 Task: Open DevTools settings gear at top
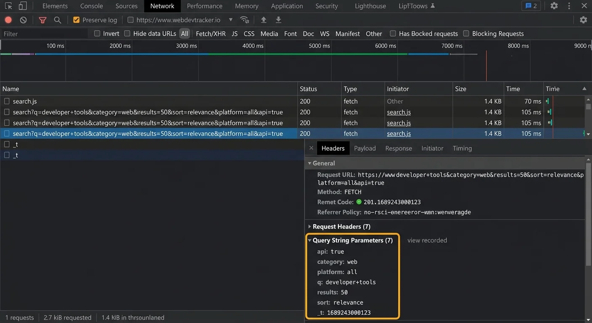tap(554, 6)
